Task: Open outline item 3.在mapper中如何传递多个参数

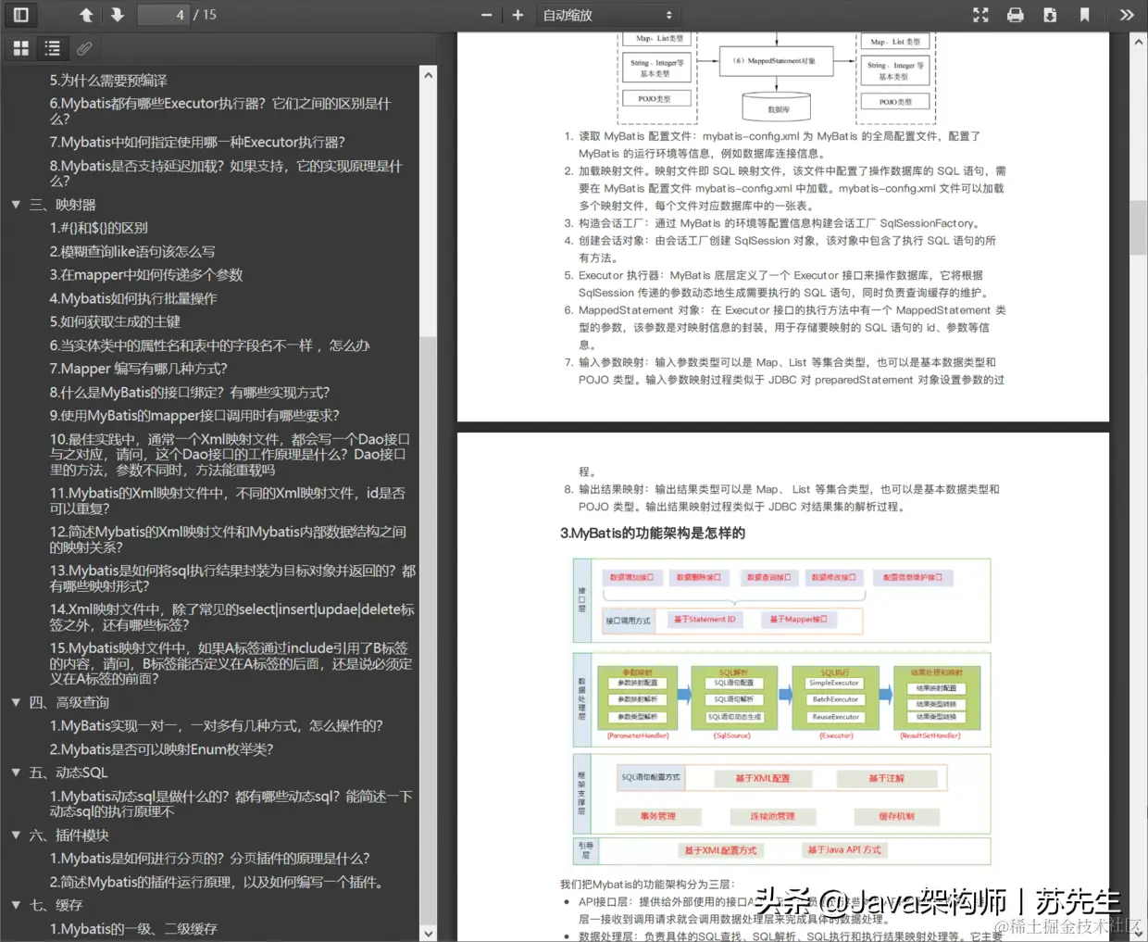Action: [146, 275]
